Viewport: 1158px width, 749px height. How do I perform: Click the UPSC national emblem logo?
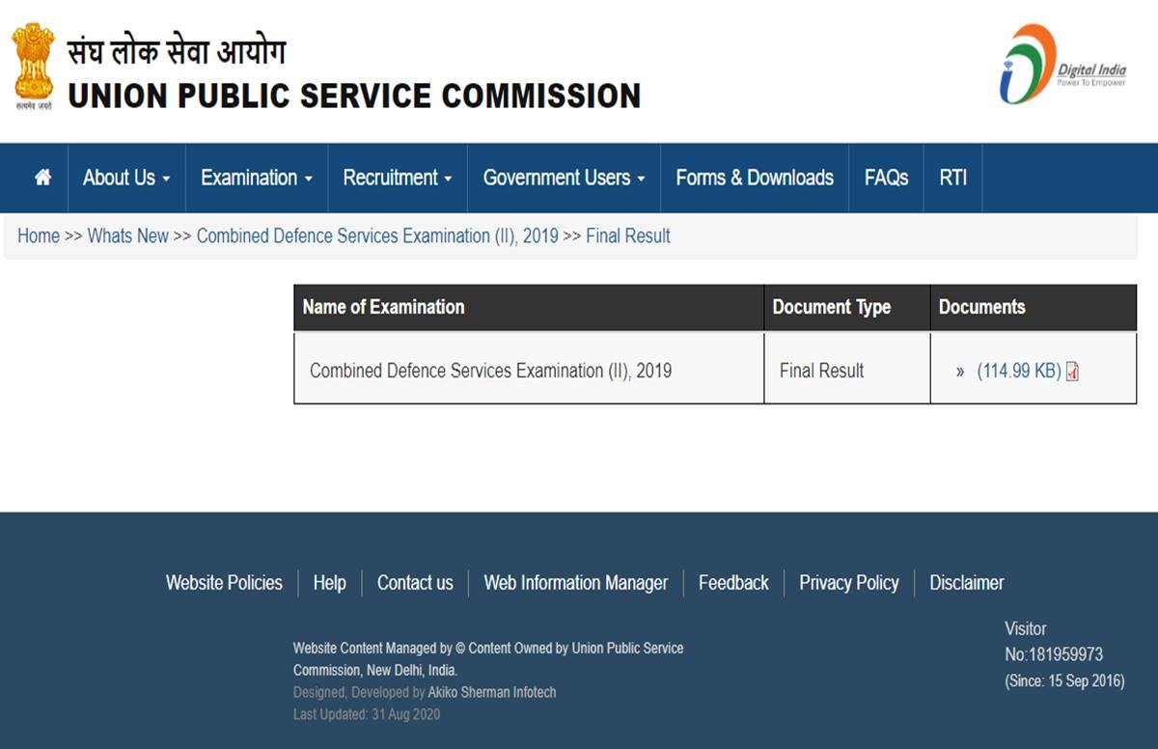point(34,66)
